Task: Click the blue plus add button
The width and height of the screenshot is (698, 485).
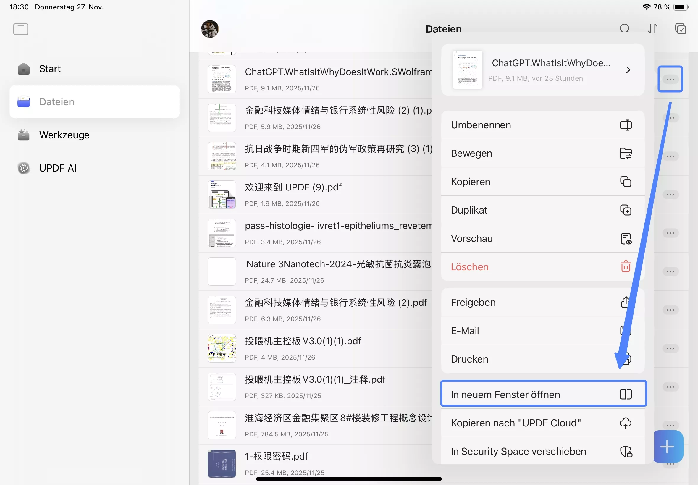Action: [667, 447]
